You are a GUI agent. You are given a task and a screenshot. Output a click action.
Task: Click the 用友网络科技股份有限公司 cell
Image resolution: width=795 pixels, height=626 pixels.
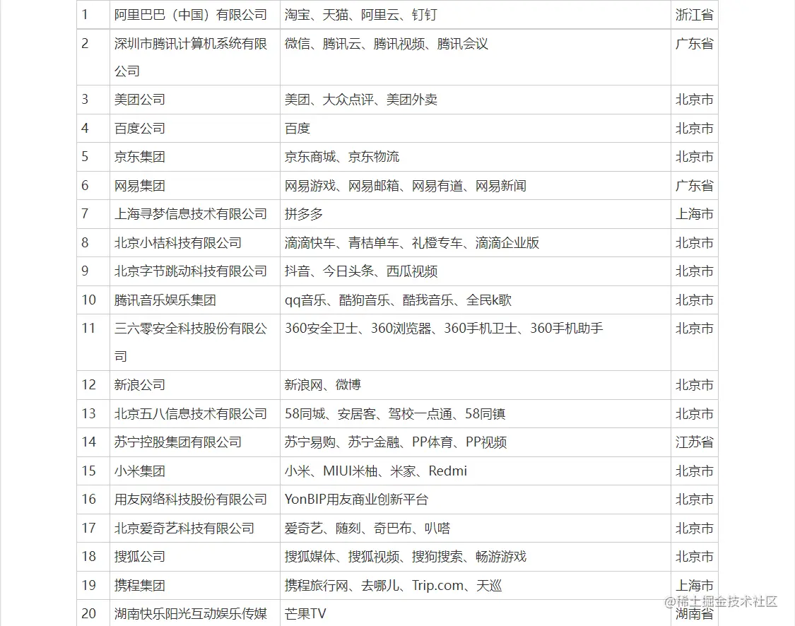[195, 500]
